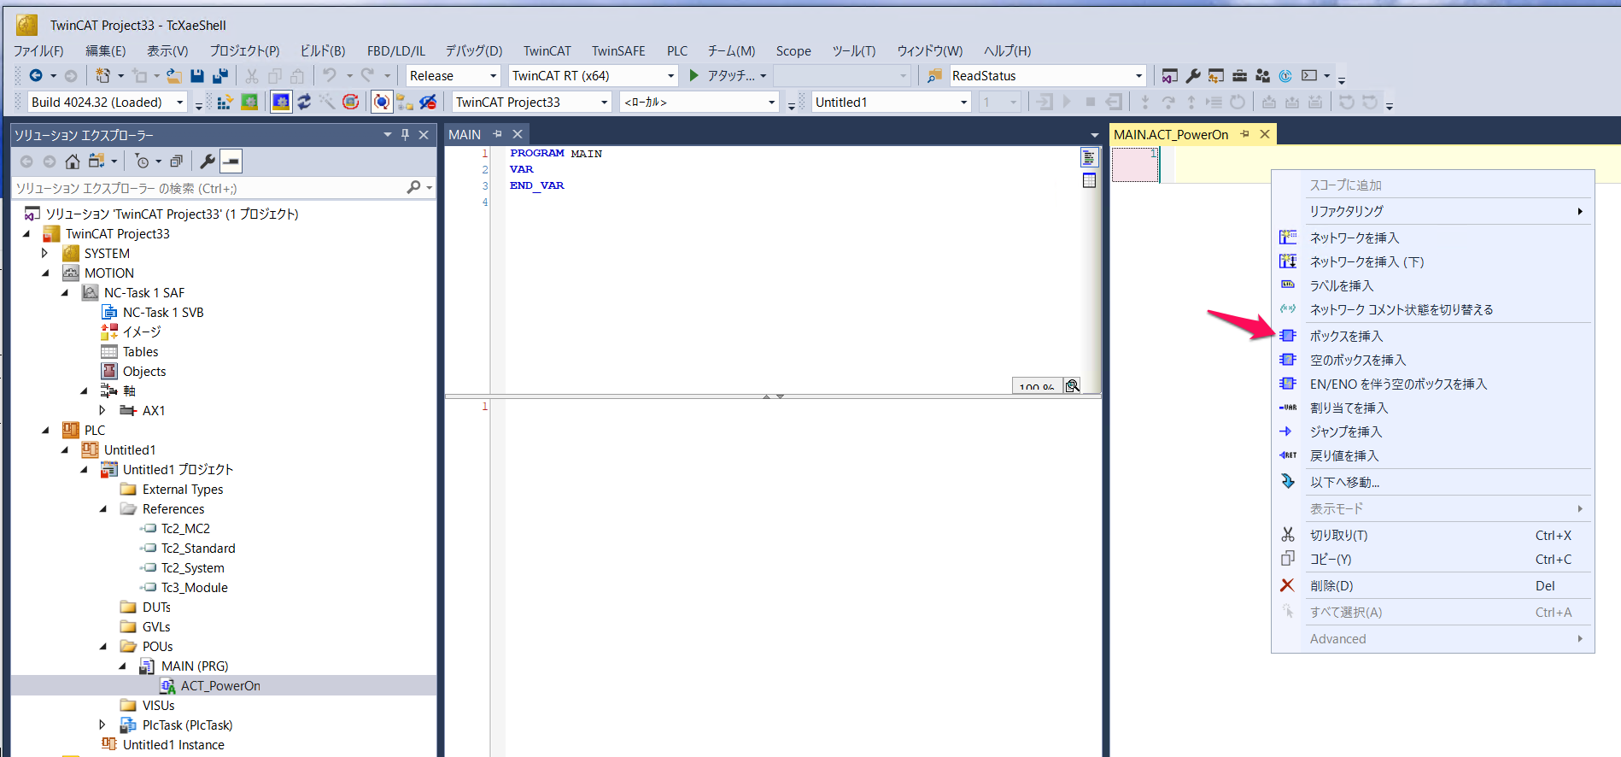The width and height of the screenshot is (1621, 757).
Task: Click the Open File folder icon
Action: tap(174, 76)
